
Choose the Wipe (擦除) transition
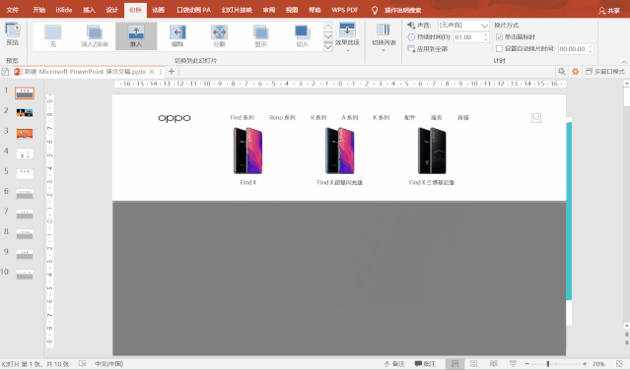pyautogui.click(x=177, y=36)
